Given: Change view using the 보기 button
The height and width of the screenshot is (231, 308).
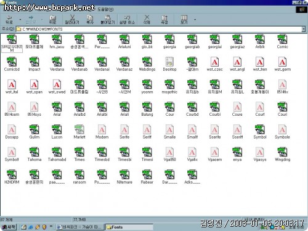Looking at the screenshot, I should [184, 20].
